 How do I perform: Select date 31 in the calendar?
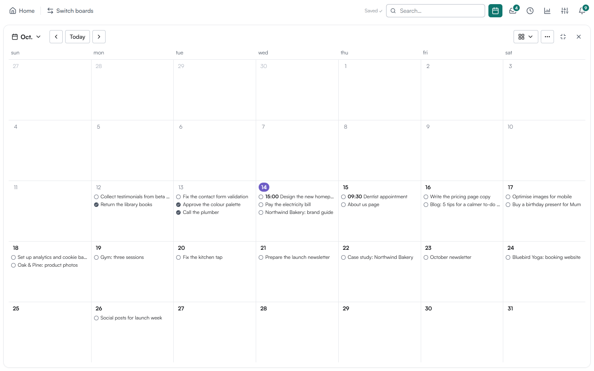point(510,308)
